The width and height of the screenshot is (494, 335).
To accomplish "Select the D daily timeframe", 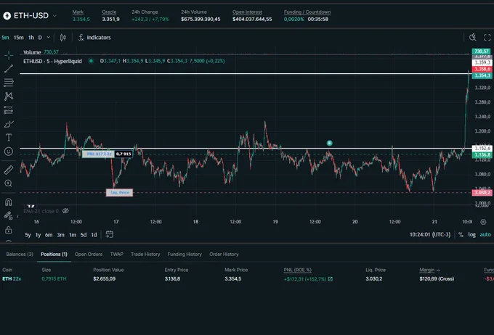I will pyautogui.click(x=40, y=38).
